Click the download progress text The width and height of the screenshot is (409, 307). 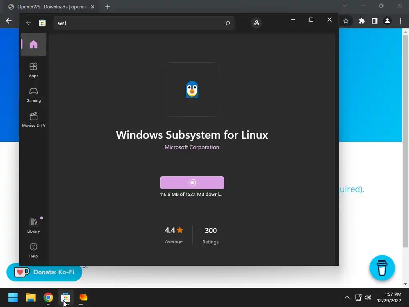(191, 194)
